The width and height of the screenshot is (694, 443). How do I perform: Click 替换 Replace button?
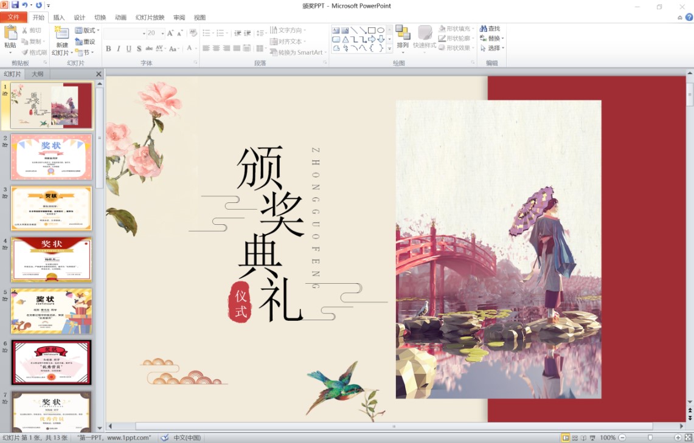pyautogui.click(x=491, y=38)
